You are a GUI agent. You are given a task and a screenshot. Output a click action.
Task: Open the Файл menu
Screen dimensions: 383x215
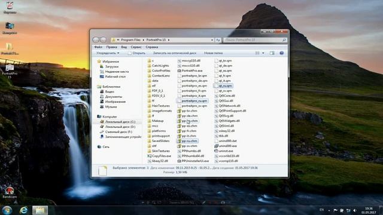point(98,47)
